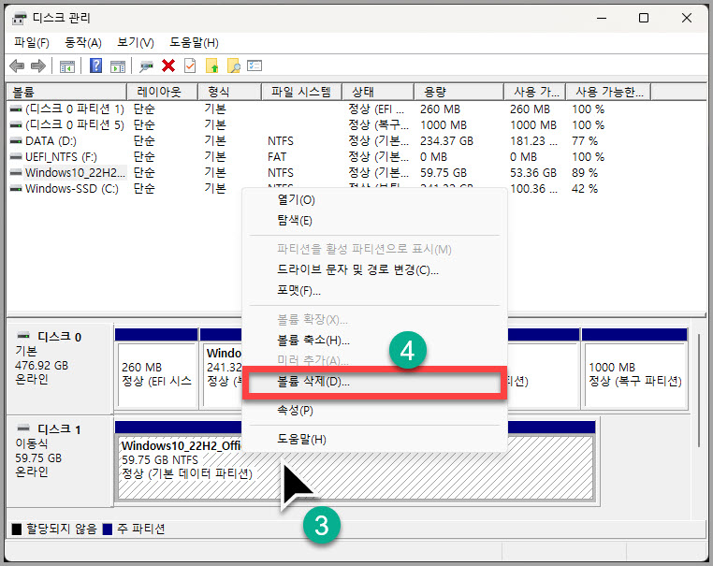Click drive icon of DATA (D:) row

(16, 141)
